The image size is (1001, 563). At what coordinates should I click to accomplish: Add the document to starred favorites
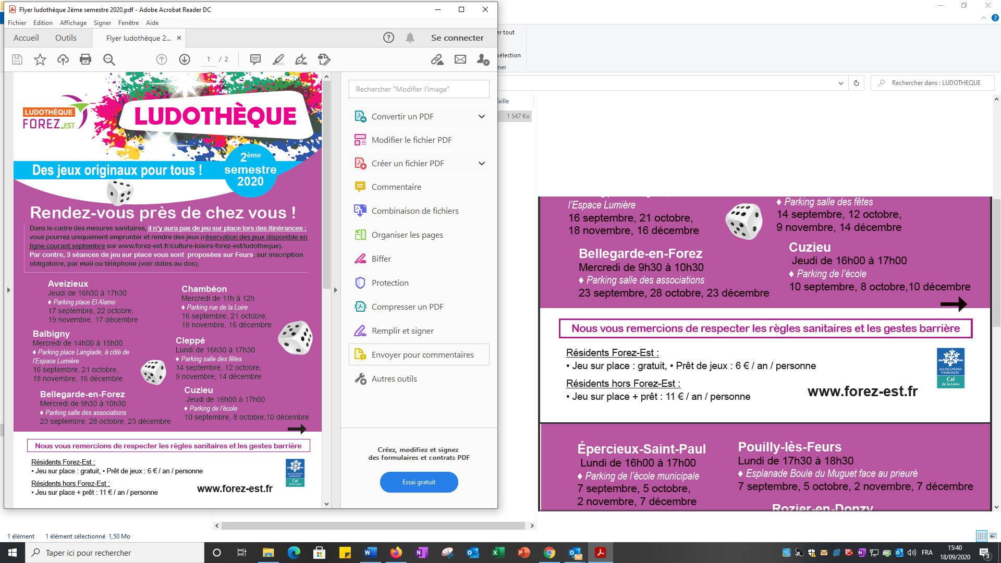[x=40, y=59]
